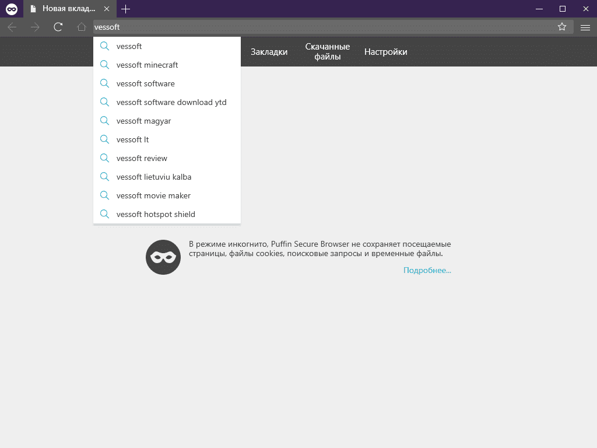The image size is (597, 448).
Task: Select the 'vessoft movie maker' suggestion
Action: pyautogui.click(x=167, y=195)
